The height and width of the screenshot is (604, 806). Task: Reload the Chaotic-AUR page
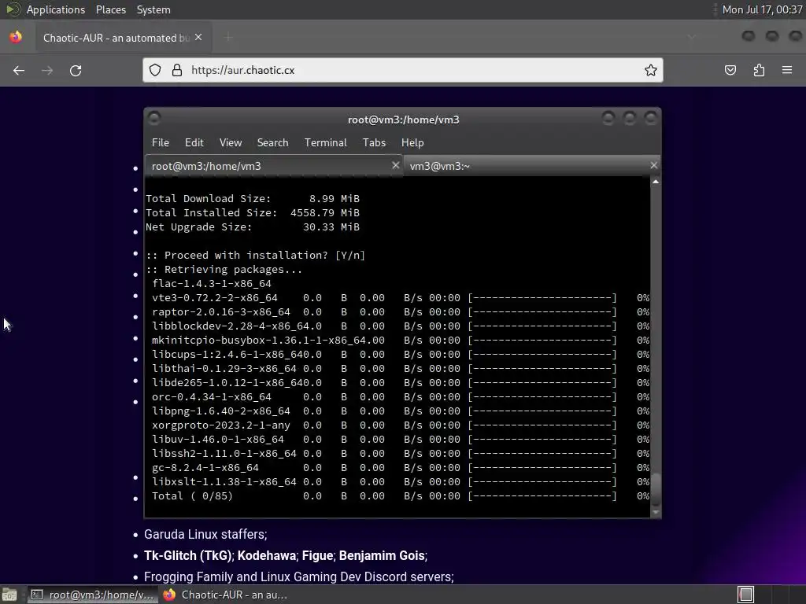[76, 70]
